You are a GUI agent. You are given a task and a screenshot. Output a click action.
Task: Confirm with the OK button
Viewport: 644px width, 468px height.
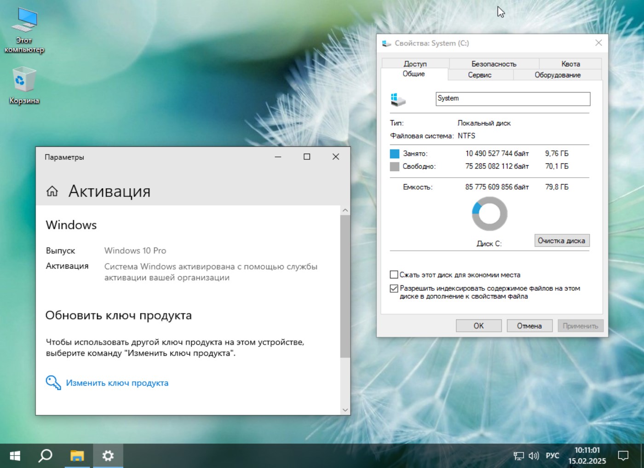tap(479, 326)
